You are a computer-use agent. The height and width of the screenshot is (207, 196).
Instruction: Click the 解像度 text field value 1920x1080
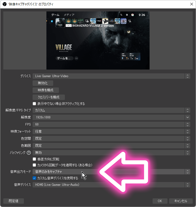click(x=43, y=117)
